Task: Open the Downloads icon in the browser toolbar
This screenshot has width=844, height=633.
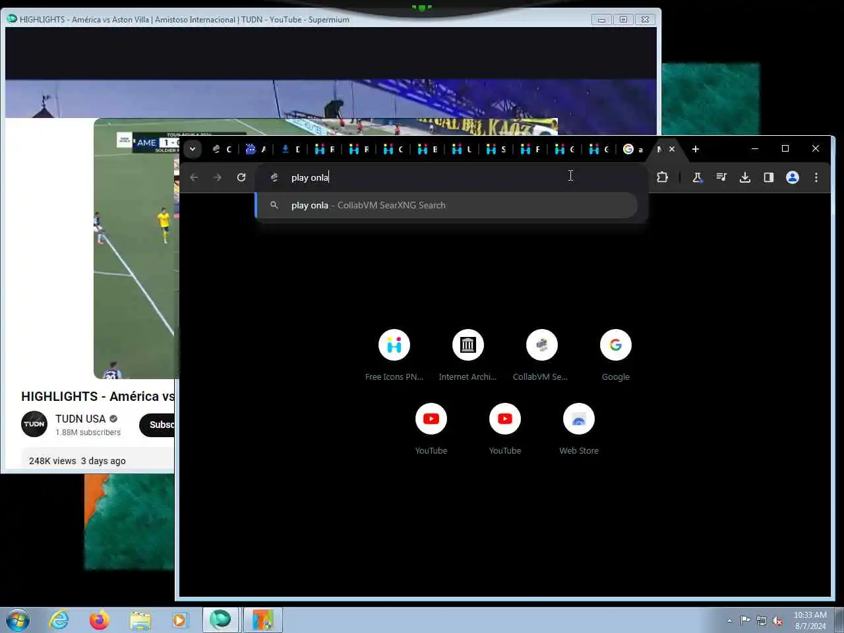Action: pyautogui.click(x=745, y=177)
